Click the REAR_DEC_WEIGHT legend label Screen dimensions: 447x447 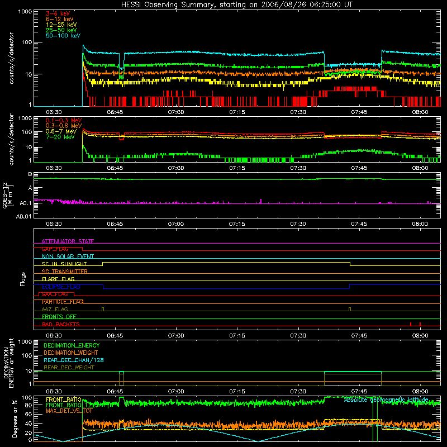click(69, 368)
